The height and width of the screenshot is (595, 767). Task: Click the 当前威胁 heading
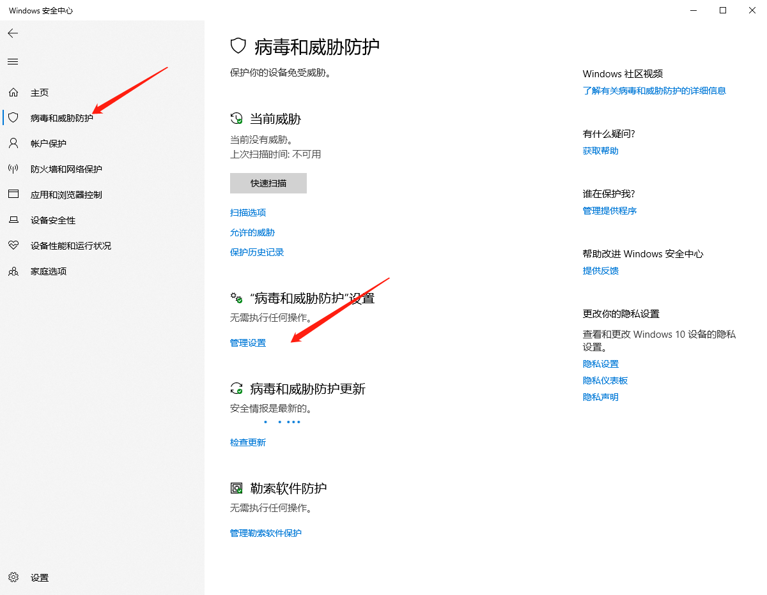[x=275, y=119]
